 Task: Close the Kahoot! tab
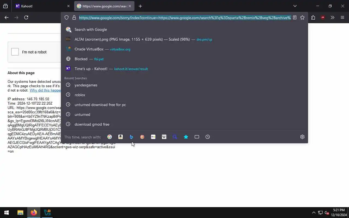click(68, 6)
